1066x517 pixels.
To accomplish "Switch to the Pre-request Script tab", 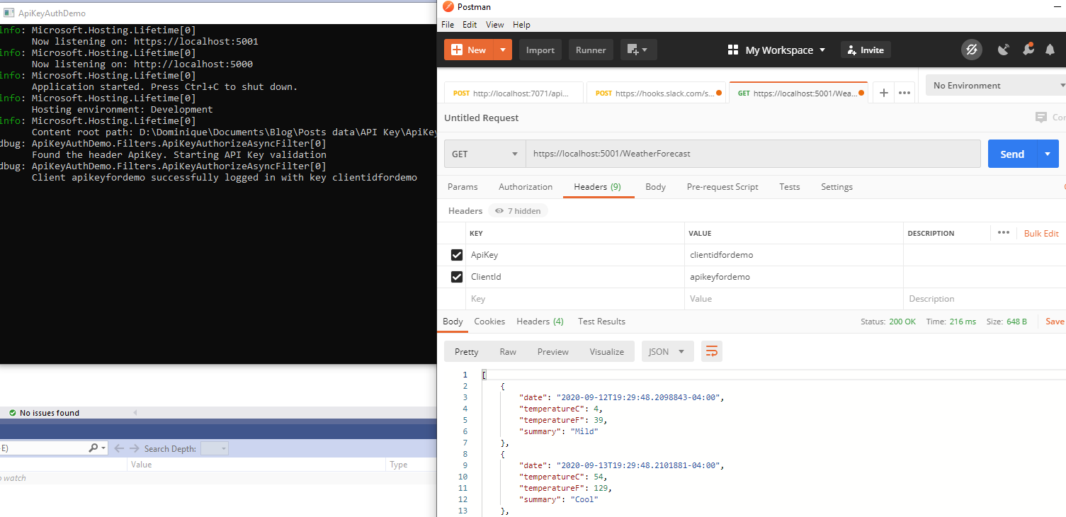I will coord(722,187).
